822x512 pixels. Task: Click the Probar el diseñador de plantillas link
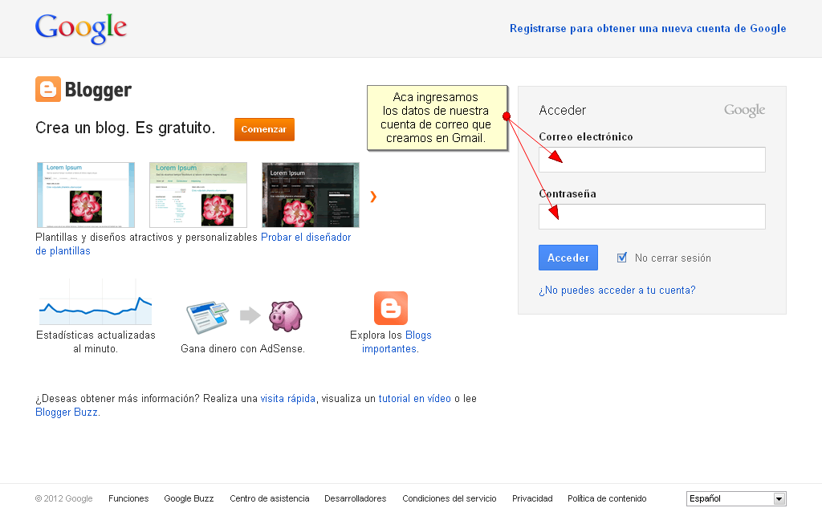[x=306, y=237]
